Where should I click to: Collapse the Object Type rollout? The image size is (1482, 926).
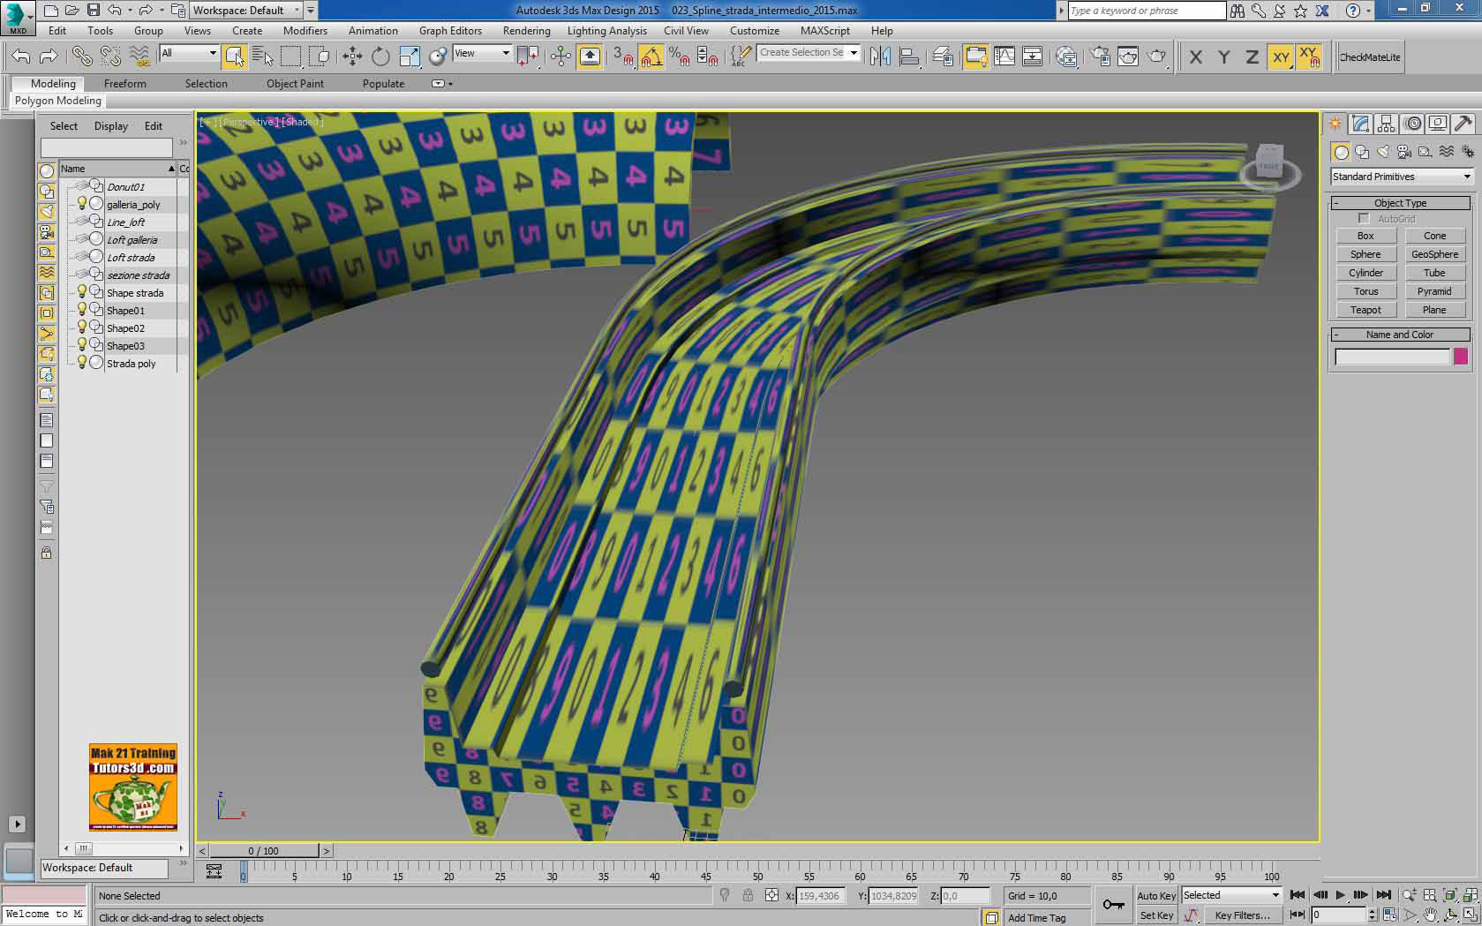[x=1401, y=203]
